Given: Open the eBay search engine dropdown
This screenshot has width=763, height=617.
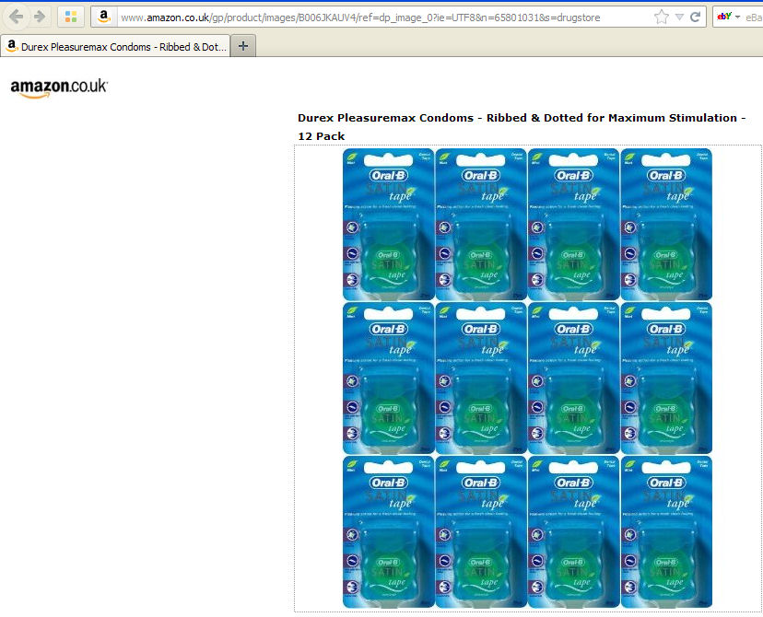Looking at the screenshot, I should click(729, 17).
